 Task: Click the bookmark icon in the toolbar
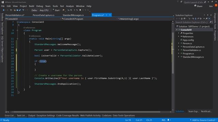pyautogui.click(x=80, y=10)
